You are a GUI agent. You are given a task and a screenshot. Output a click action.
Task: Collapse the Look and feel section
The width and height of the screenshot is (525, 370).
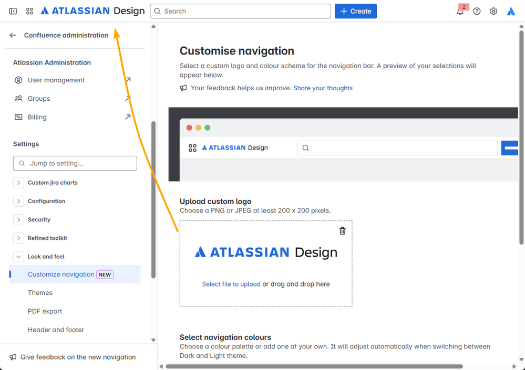coord(18,257)
